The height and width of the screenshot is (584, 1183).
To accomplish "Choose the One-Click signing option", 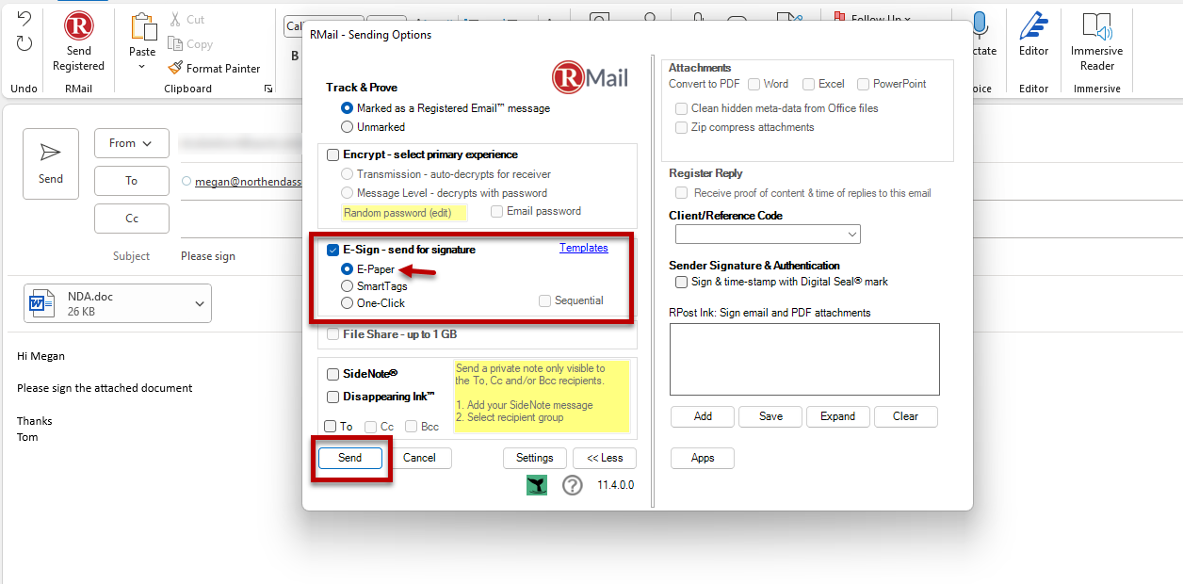I will click(x=348, y=303).
